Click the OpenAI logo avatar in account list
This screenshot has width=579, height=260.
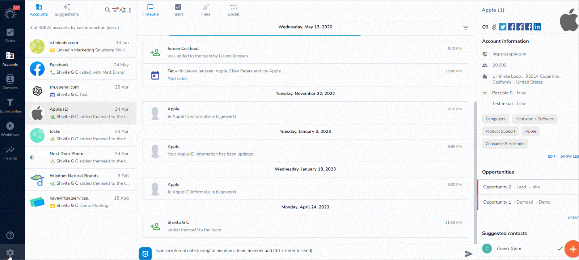(x=37, y=91)
